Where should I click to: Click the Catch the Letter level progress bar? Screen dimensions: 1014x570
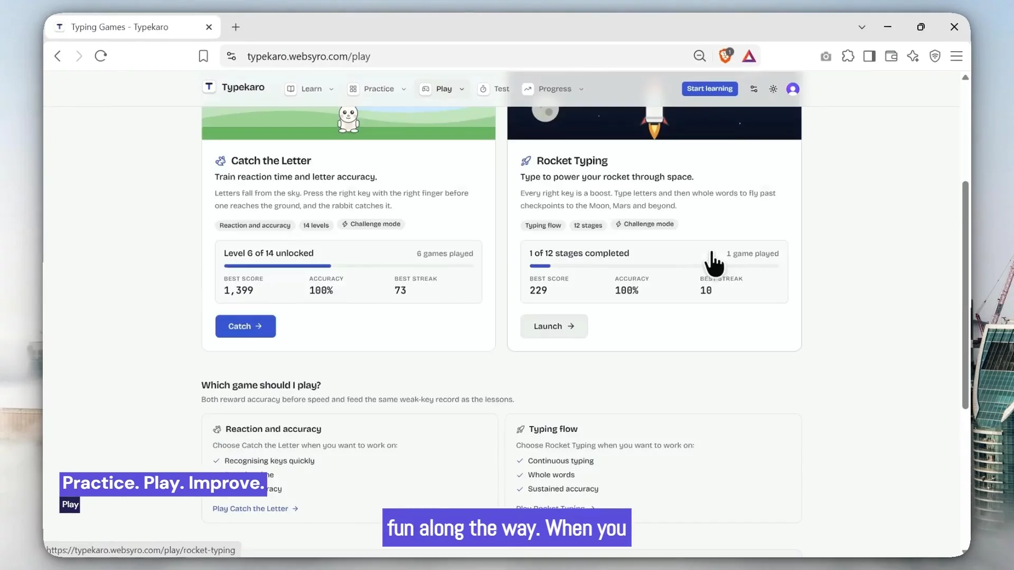click(x=349, y=266)
